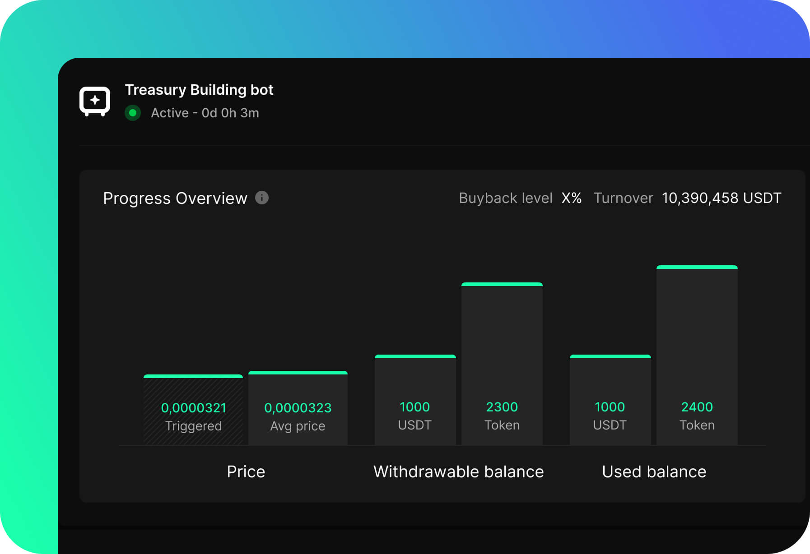Click the green cap of the tallest bar
This screenshot has height=554, width=810.
697,267
